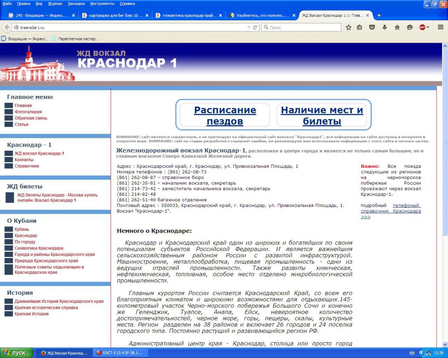Go to the browser Home page icon
Image resolution: width=448 pixels, height=358 pixels.
click(397, 27)
